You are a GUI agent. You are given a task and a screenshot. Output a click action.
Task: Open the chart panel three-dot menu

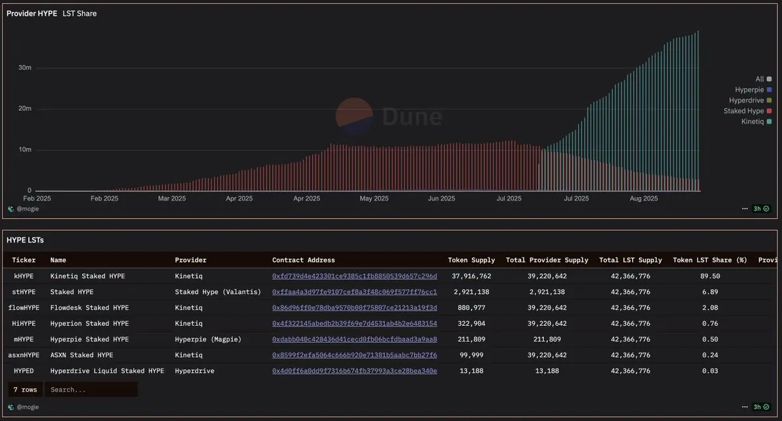745,209
